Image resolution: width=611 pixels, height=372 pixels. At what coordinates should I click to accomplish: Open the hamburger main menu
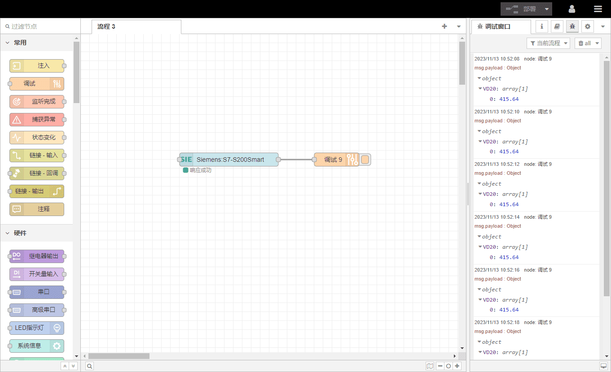tap(598, 9)
